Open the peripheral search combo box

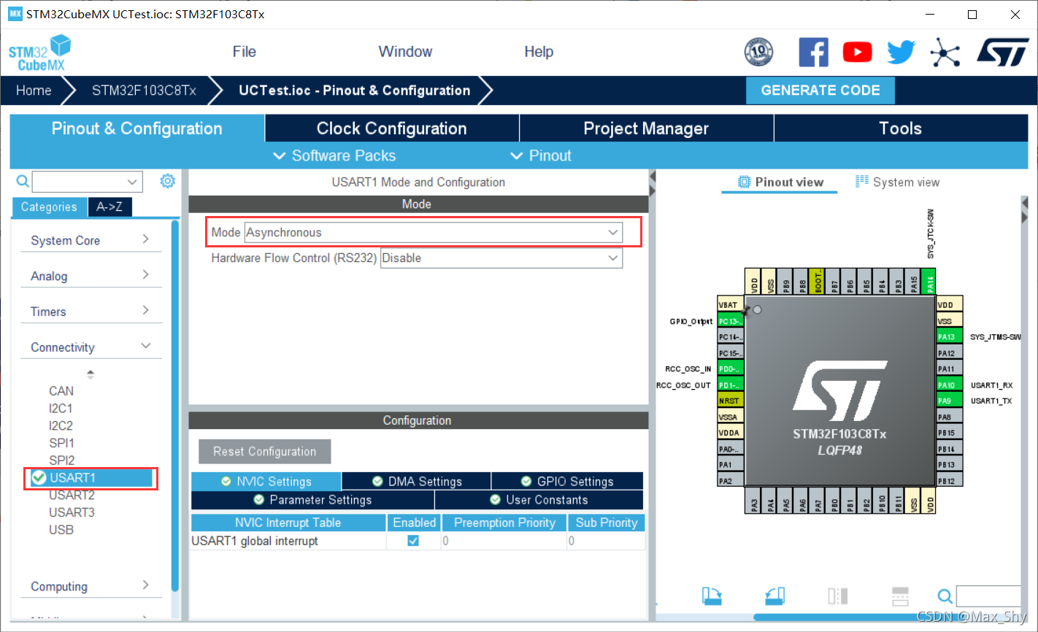87,181
